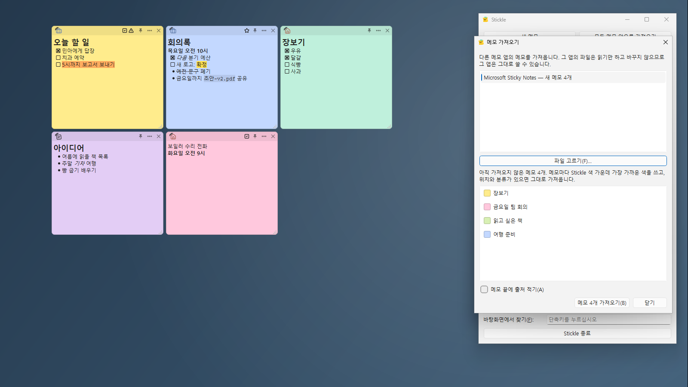This screenshot has width=688, height=387.
Task: Click the 닫기 button in import dialog
Action: (x=650, y=303)
